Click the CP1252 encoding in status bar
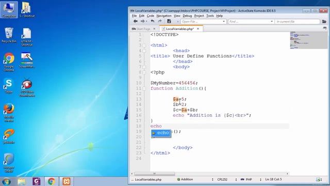The height and width of the screenshot is (186, 330). point(222,179)
